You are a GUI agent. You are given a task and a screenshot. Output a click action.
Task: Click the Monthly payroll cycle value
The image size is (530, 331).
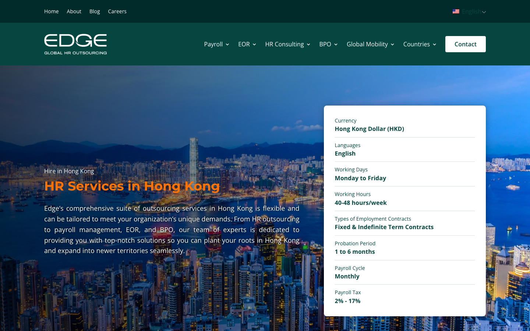(347, 276)
